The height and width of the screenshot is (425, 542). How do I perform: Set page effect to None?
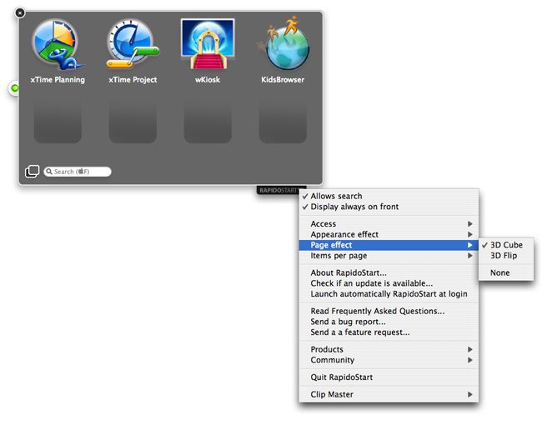(x=506, y=272)
